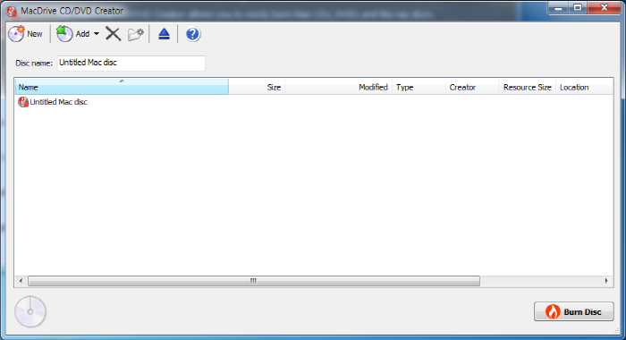Click the scrollbar right arrow
Screen dimensions: 626x340
606,281
